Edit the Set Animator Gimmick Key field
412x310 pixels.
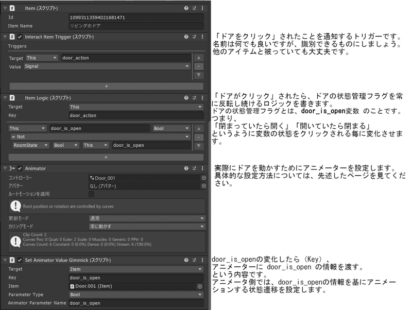[x=136, y=278]
